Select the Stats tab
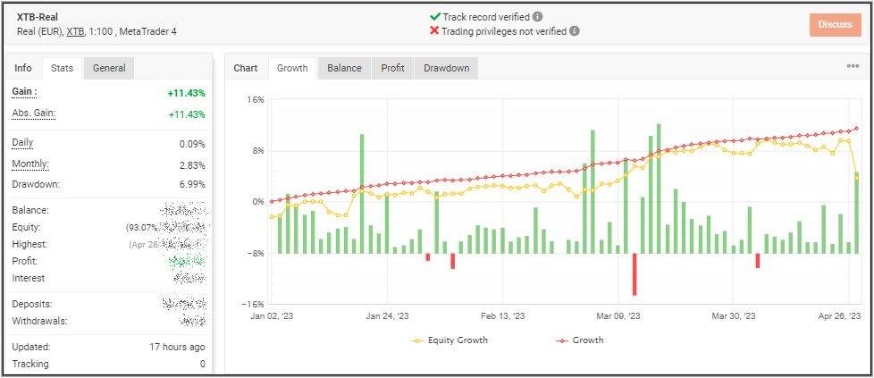 [62, 68]
